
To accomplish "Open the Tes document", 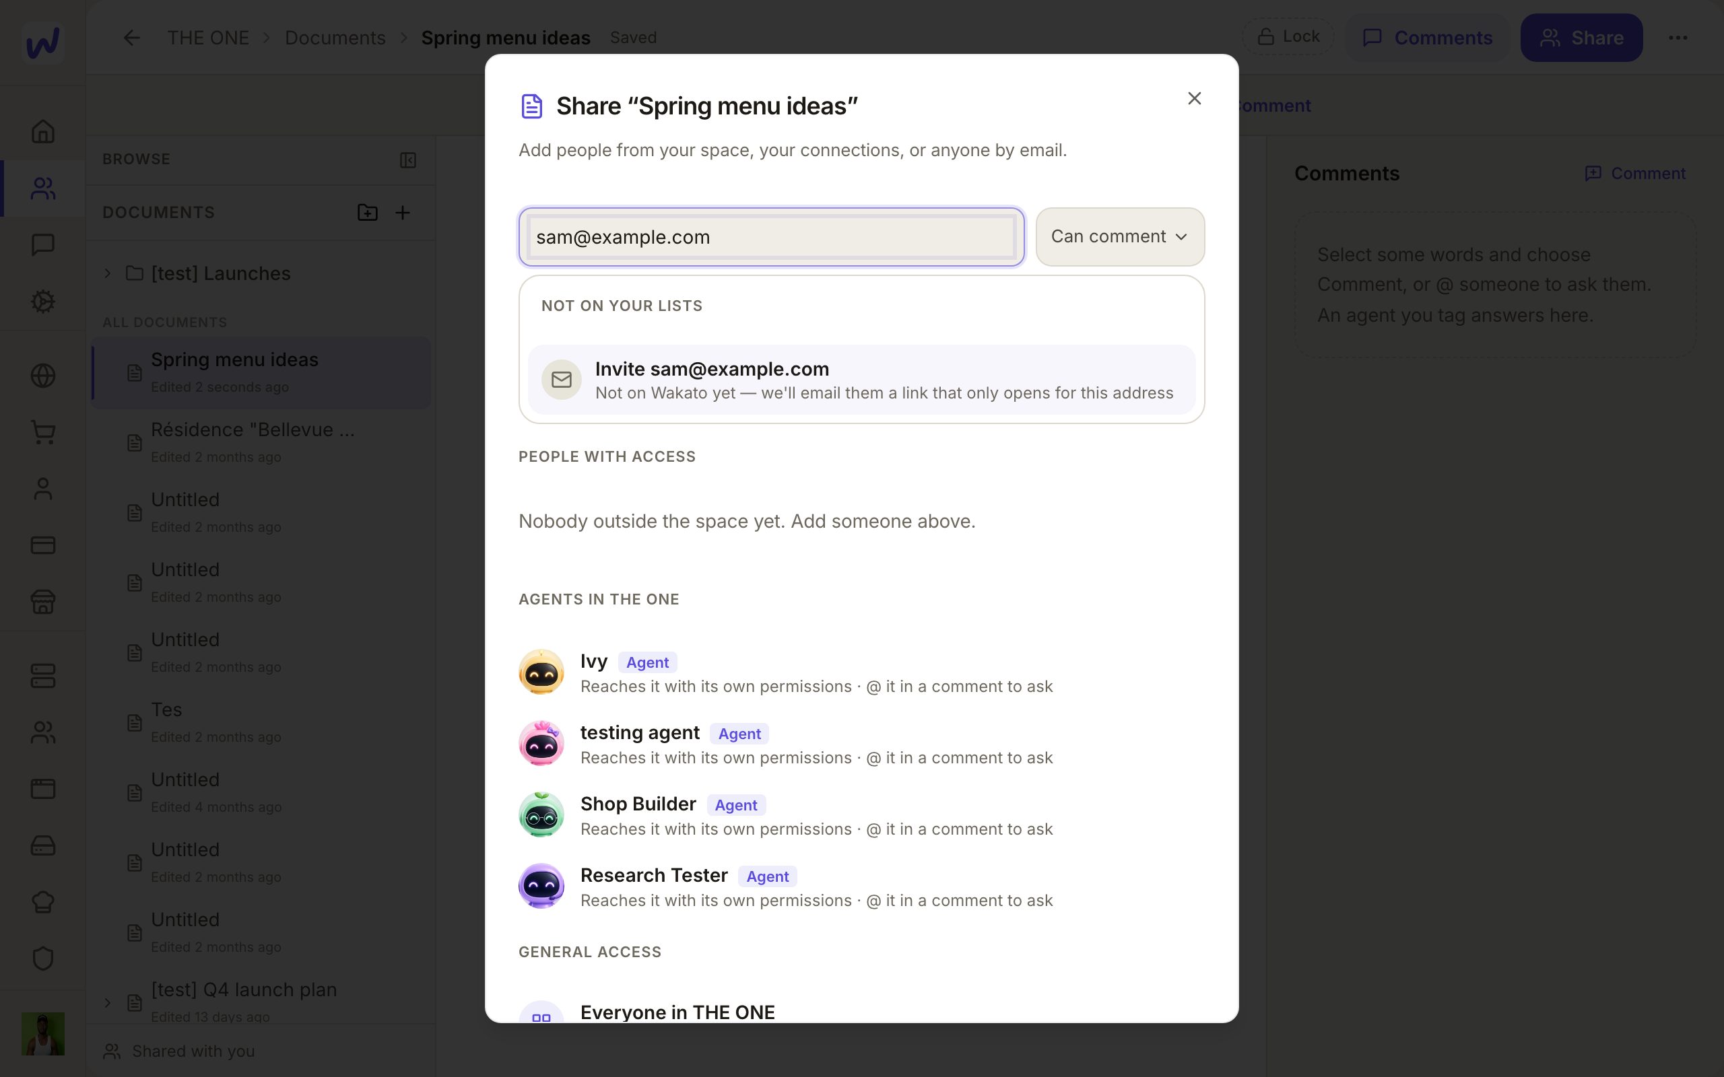I will click(x=262, y=722).
